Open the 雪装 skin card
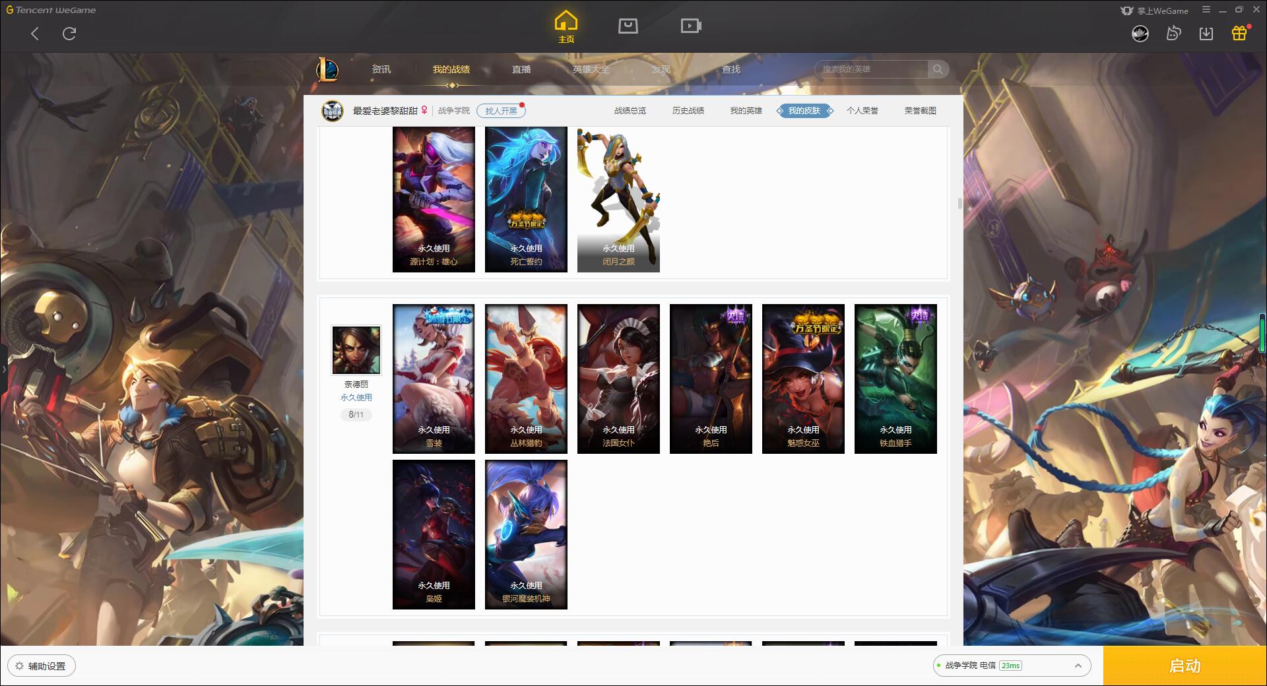Image resolution: width=1267 pixels, height=686 pixels. pyautogui.click(x=434, y=379)
